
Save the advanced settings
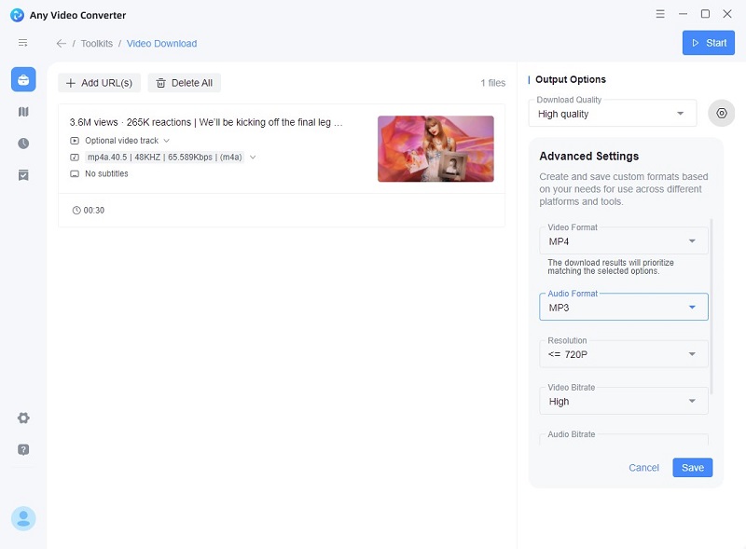click(x=692, y=468)
